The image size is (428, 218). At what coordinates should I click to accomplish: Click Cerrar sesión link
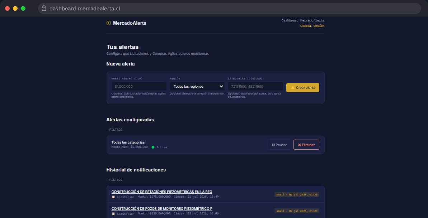312,26
